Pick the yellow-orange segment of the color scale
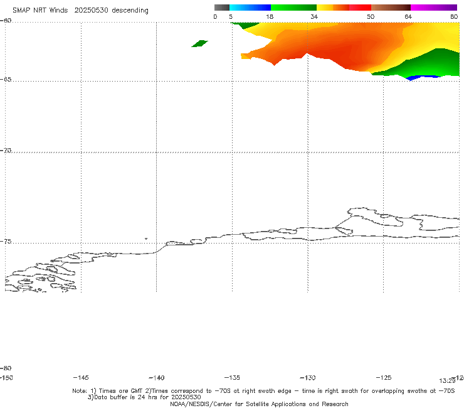This screenshot has width=464, height=408. [x=333, y=8]
